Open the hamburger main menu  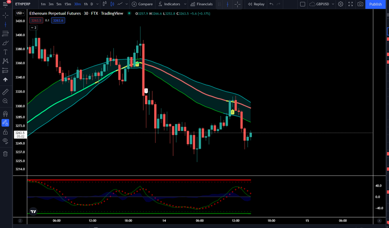(5, 4)
